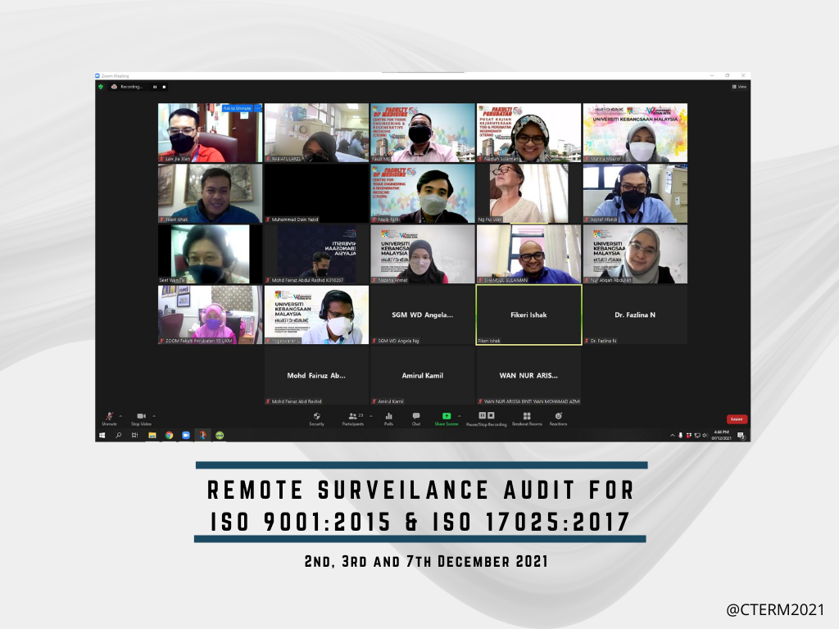This screenshot has height=629, width=839.
Task: Pause the recording in the top bar
Action: click(155, 86)
